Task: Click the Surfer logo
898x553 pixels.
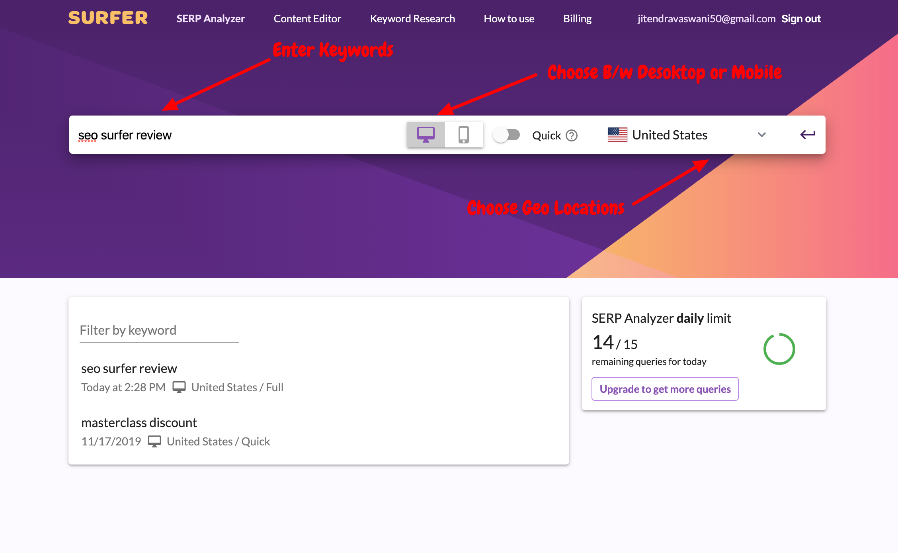Action: [x=108, y=18]
